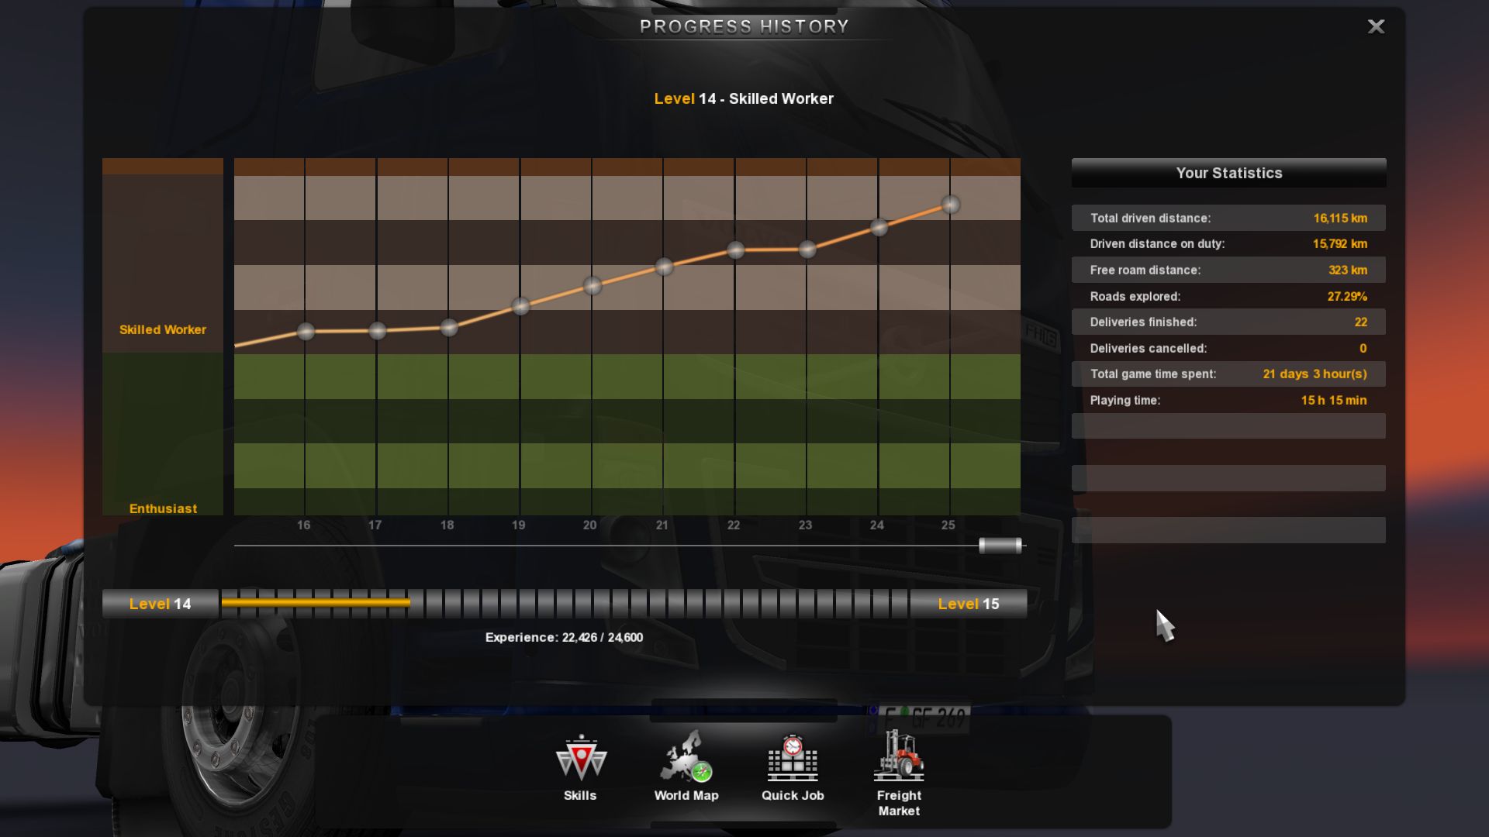
Task: Open the World Map
Action: click(x=686, y=772)
